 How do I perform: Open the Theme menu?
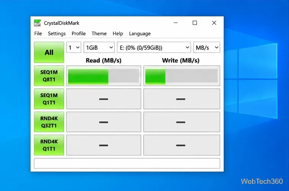[99, 34]
